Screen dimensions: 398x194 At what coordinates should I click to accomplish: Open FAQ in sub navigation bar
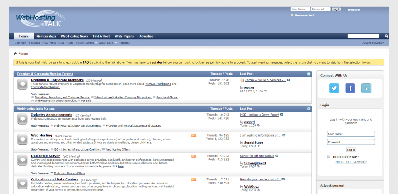click(61, 43)
